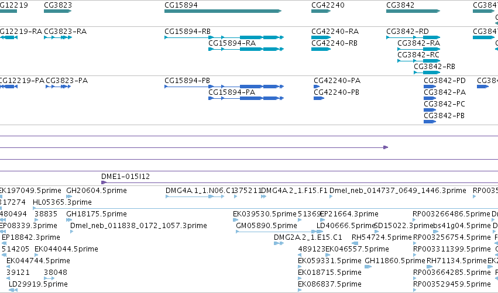Click EST DMG2A.2_1.E15.C1

(308, 237)
